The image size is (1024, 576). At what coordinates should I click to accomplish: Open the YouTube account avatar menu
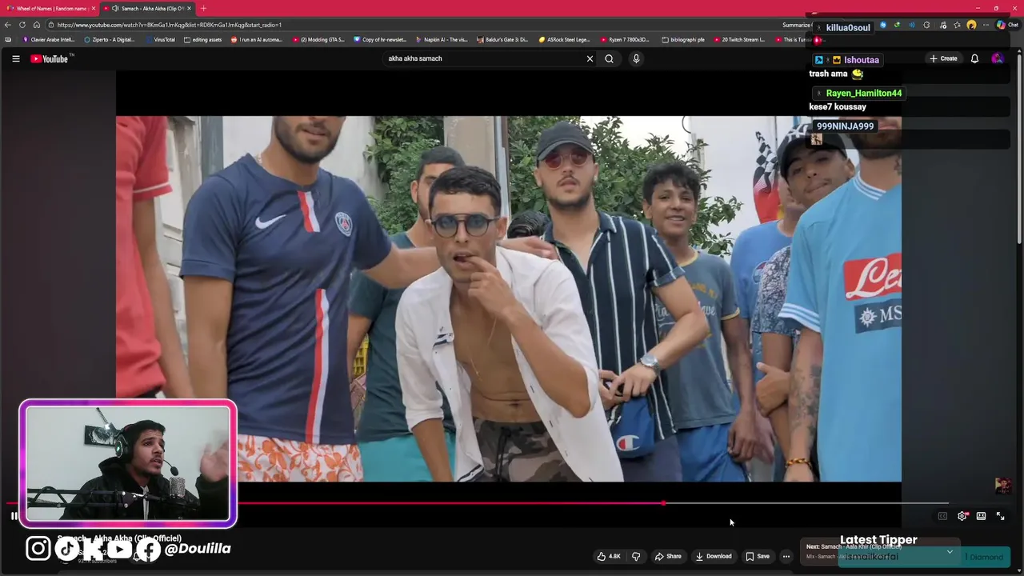click(x=997, y=58)
